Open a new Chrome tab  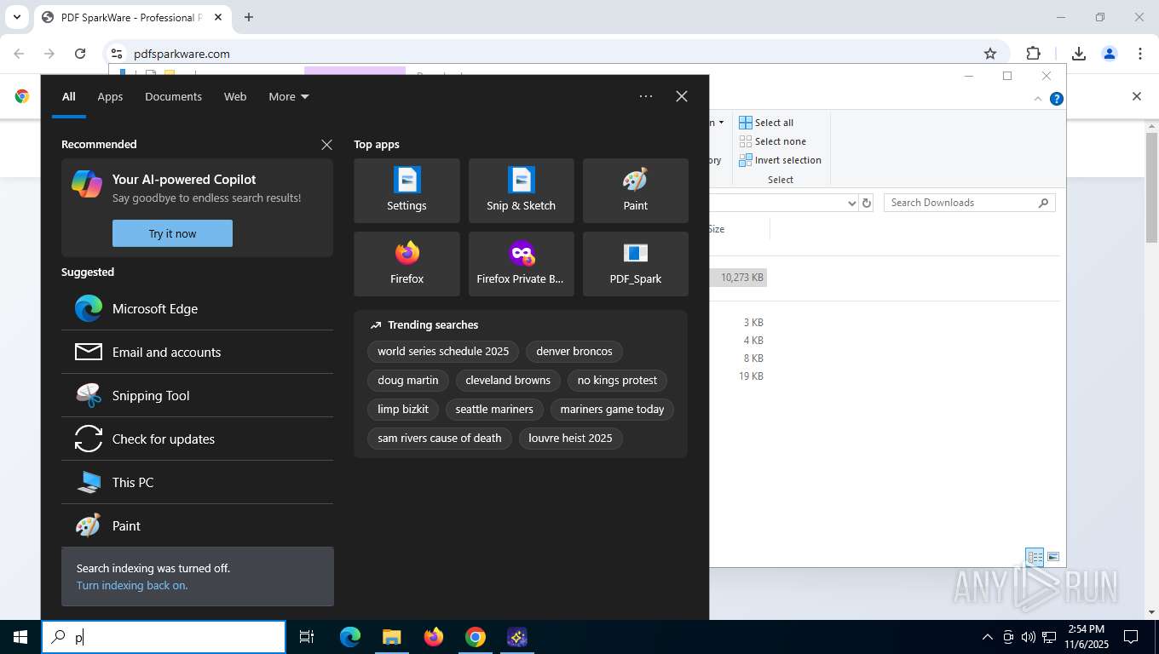click(249, 17)
